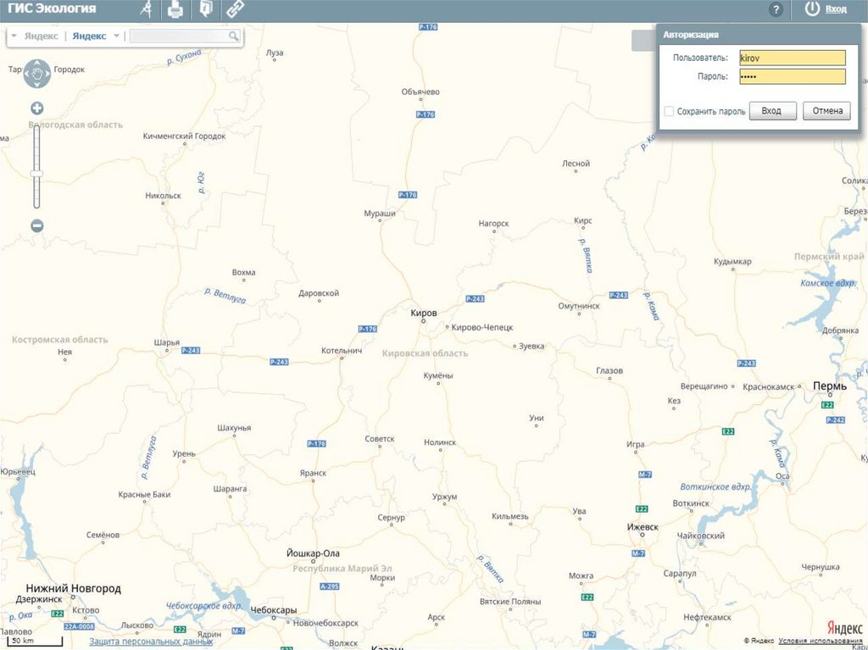Expand the left gray Яндекс dropdown arrow
Viewport: 868px width, 650px height.
(14, 36)
